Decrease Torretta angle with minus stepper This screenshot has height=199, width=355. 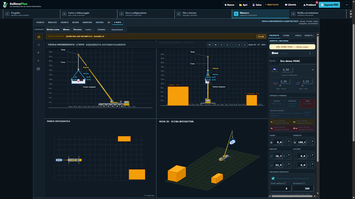(x=313, y=144)
